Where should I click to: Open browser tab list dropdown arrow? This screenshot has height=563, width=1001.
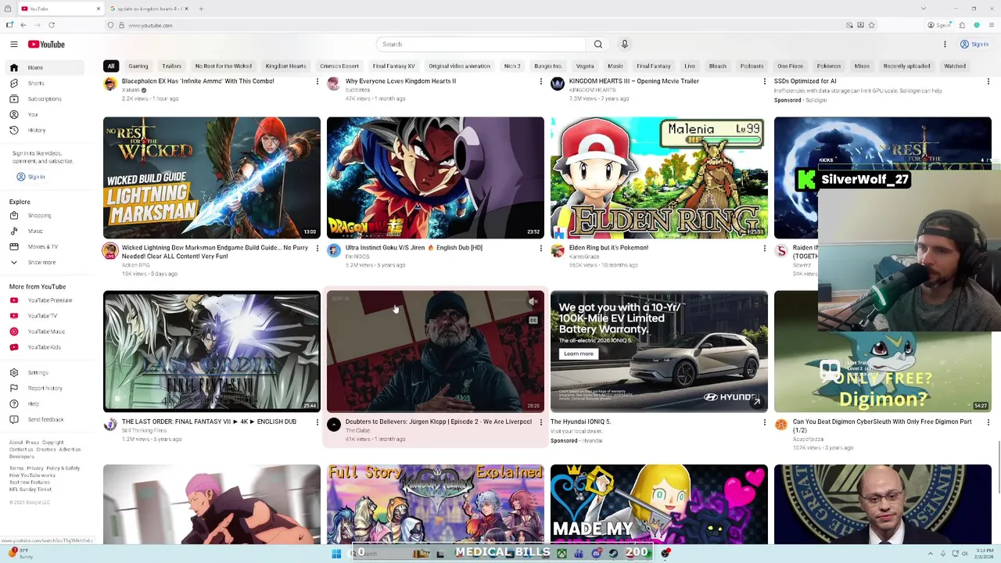pos(924,9)
